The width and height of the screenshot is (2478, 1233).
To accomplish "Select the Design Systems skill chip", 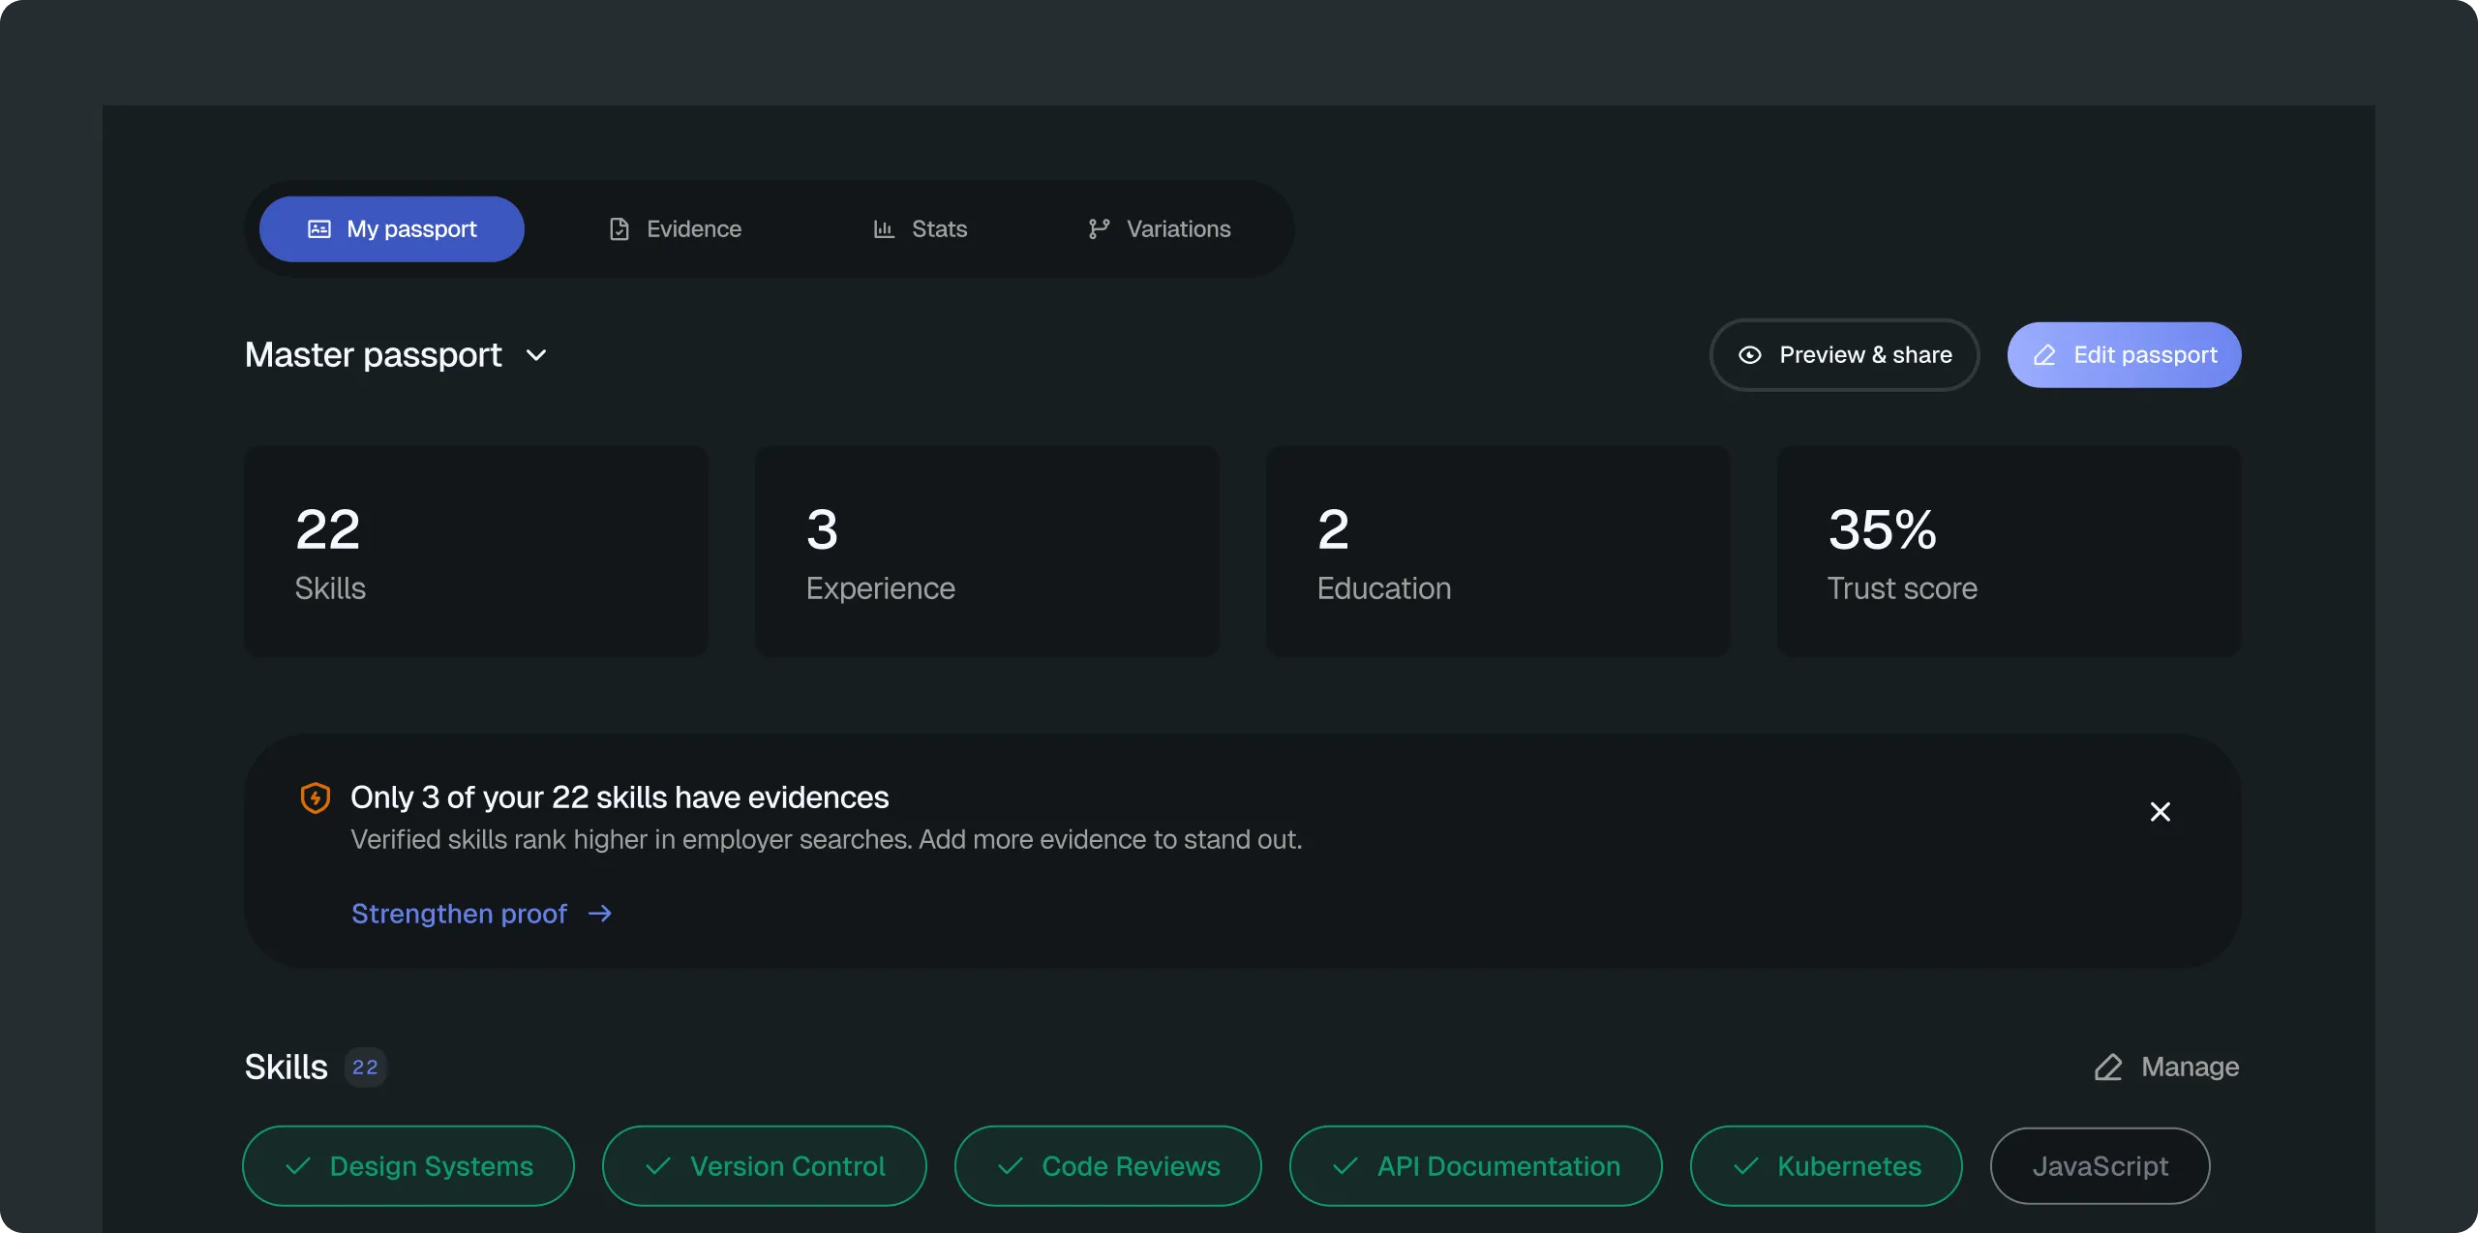I will pyautogui.click(x=408, y=1166).
